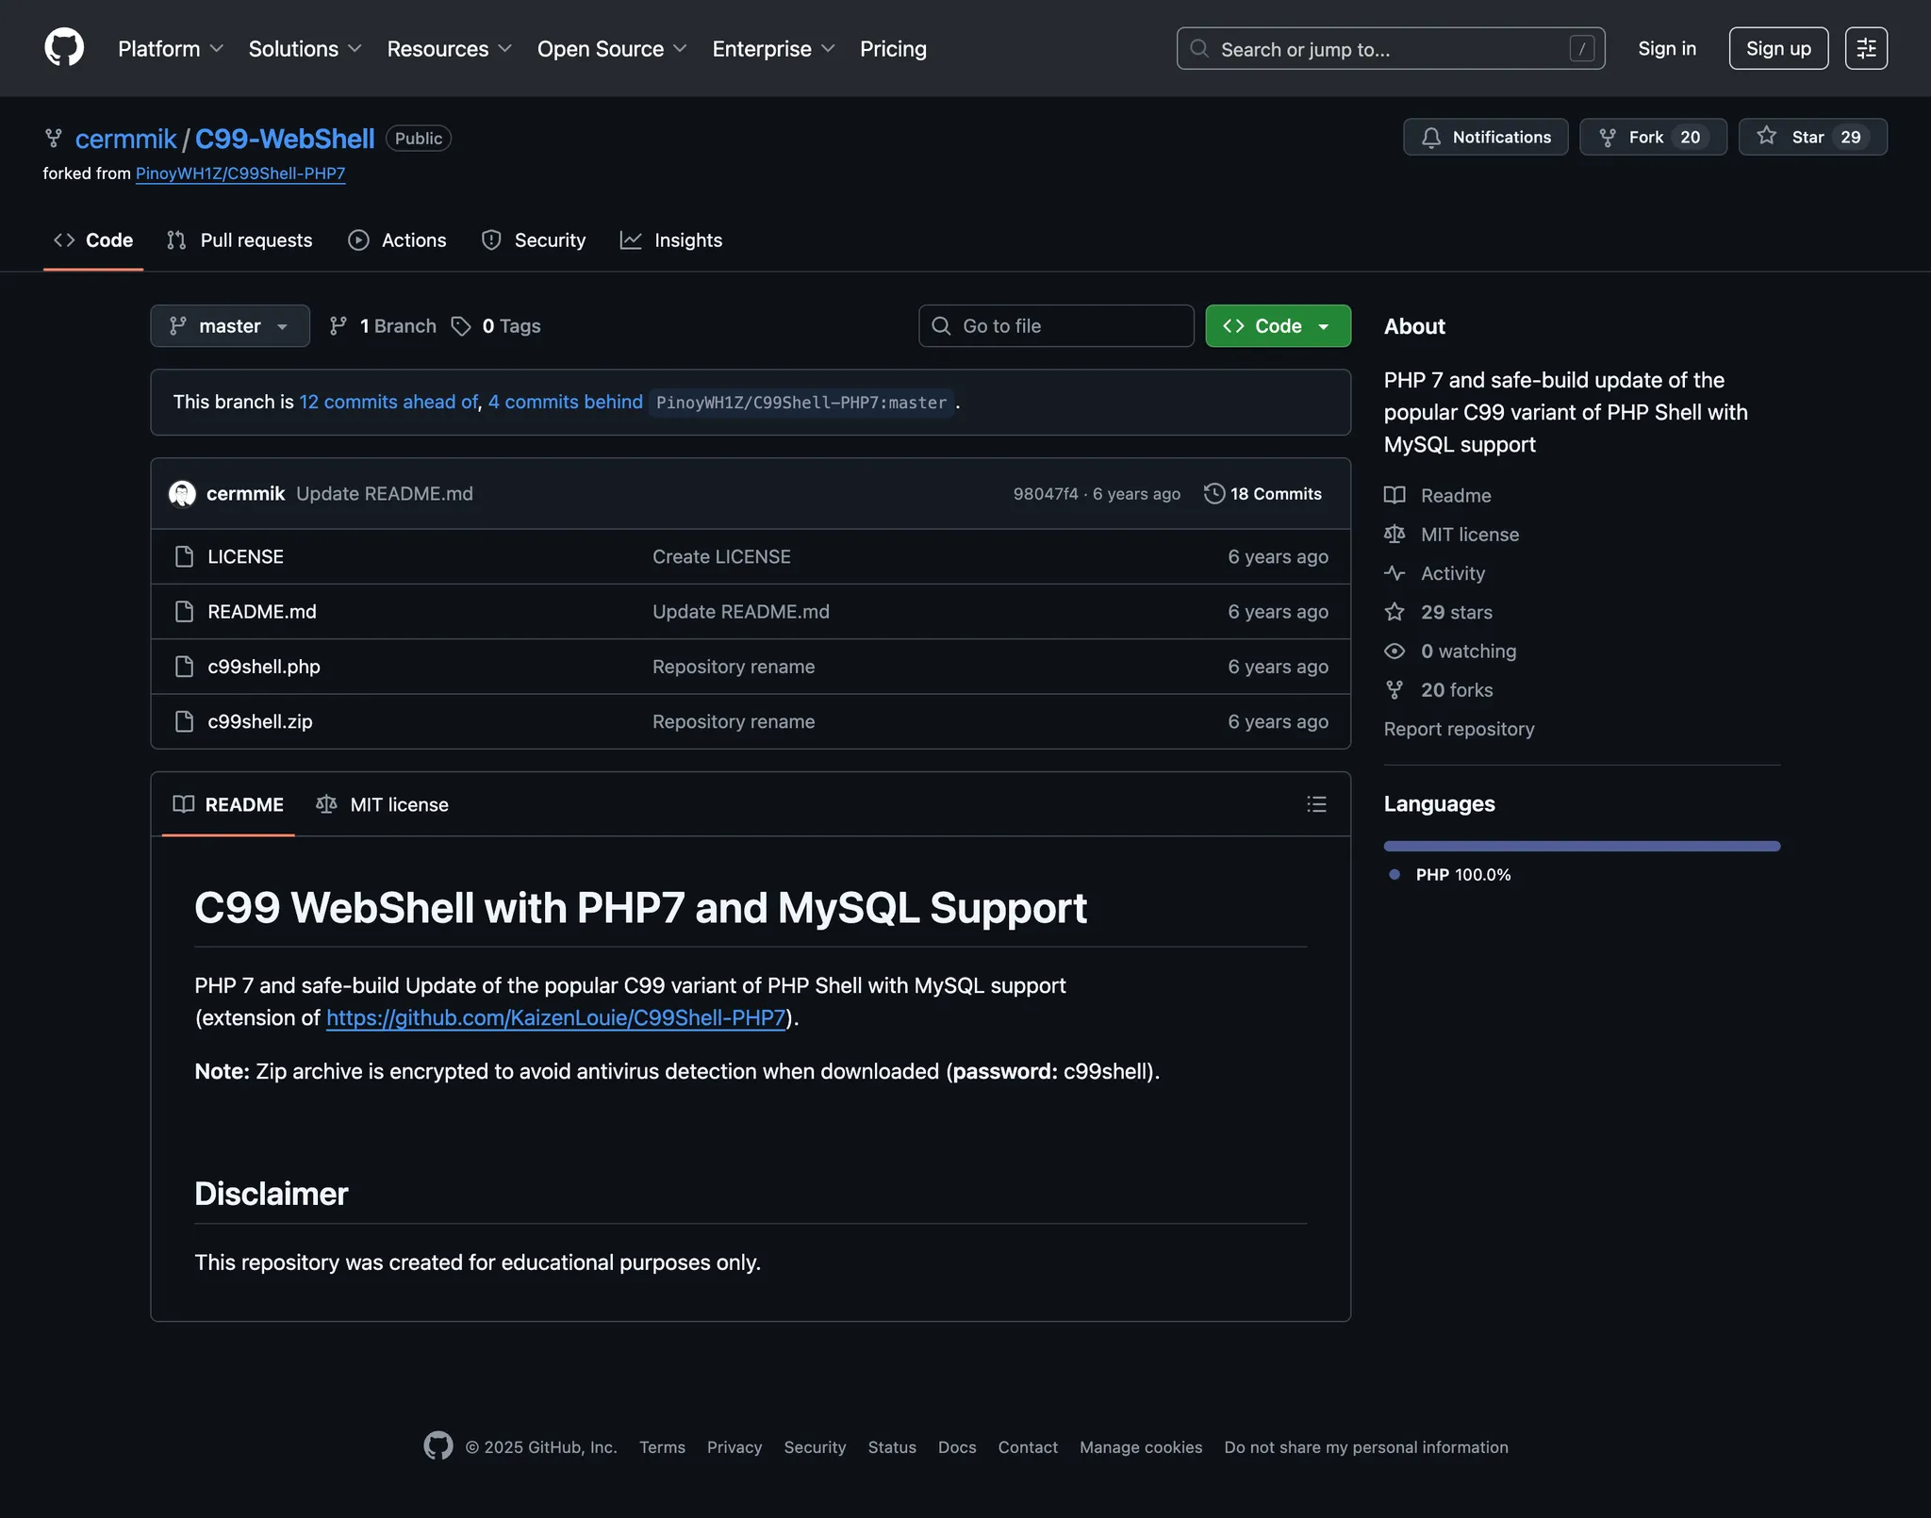
Task: Click the commit history clock icon
Action: pyautogui.click(x=1214, y=493)
